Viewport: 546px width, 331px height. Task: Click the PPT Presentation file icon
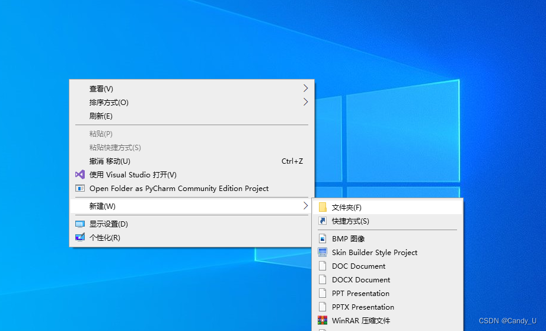[x=323, y=293]
